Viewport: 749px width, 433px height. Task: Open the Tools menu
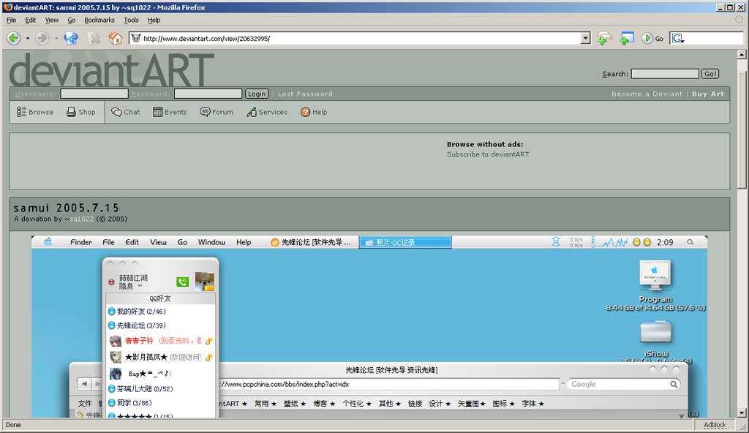[131, 20]
